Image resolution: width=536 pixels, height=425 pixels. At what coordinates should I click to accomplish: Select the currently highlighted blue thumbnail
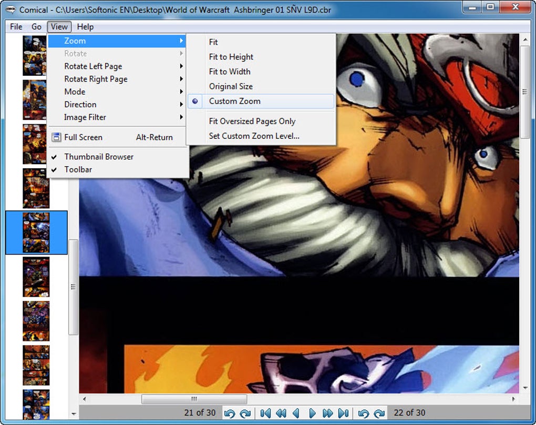[36, 232]
